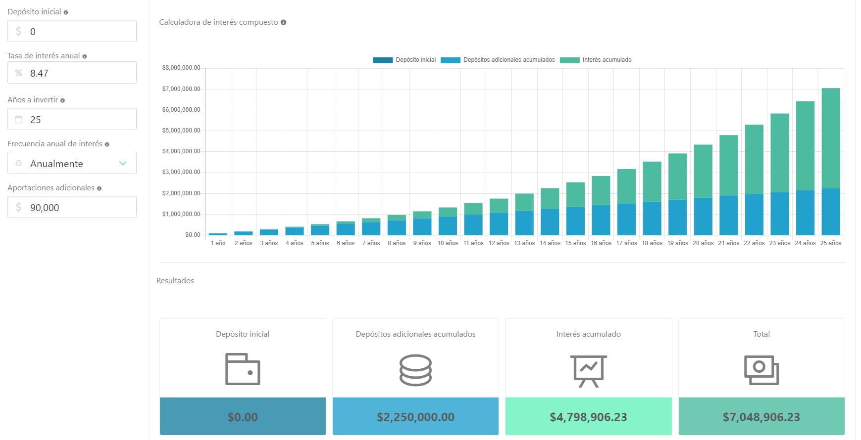Image resolution: width=861 pixels, height=440 pixels.
Task: Click the banknote icon in Total card
Action: (x=761, y=370)
